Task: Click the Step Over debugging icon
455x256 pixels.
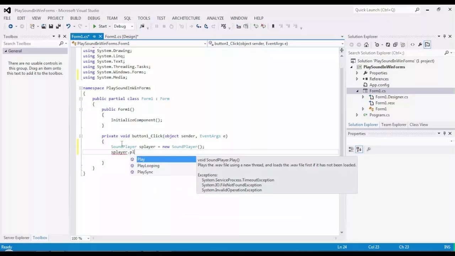Action: pyautogui.click(x=206, y=26)
